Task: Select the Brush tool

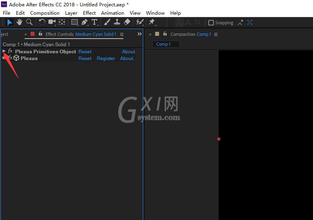Action: click(x=107, y=22)
